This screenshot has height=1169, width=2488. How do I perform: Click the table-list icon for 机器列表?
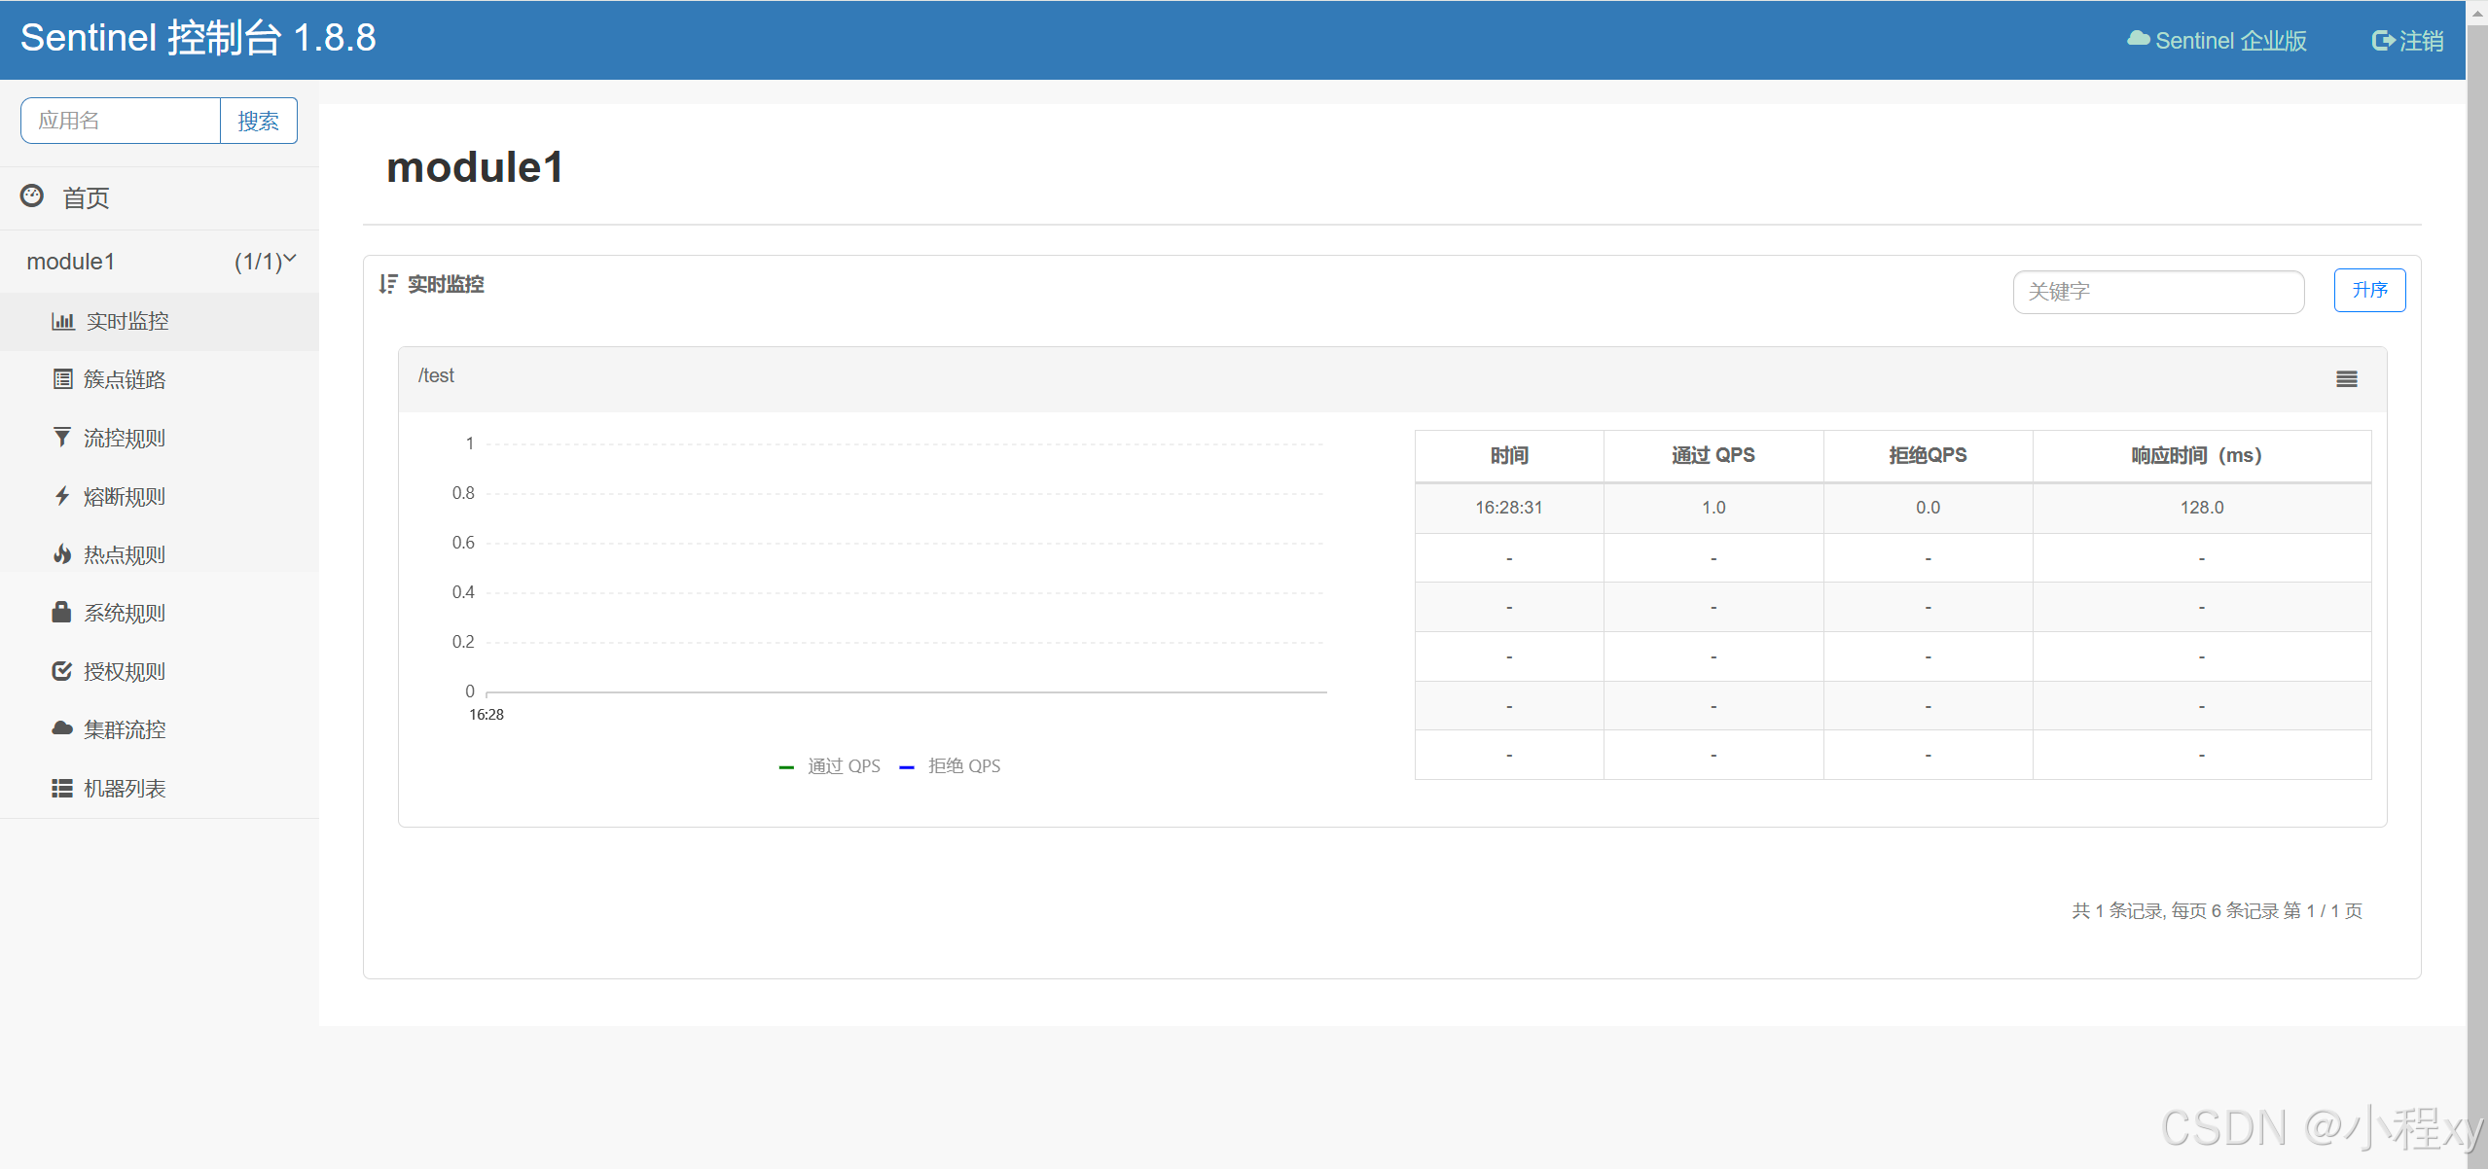(62, 788)
